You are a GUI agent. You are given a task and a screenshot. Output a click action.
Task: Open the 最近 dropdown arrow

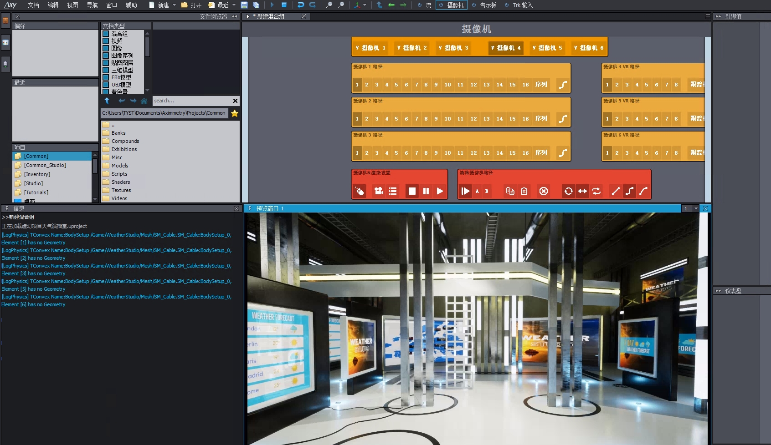pyautogui.click(x=234, y=5)
